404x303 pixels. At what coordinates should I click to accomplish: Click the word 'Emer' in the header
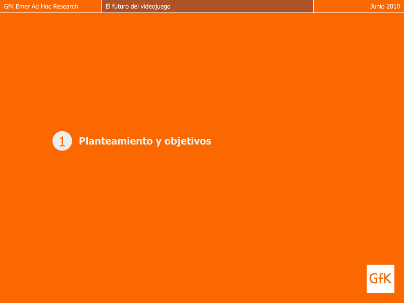click(x=23, y=6)
